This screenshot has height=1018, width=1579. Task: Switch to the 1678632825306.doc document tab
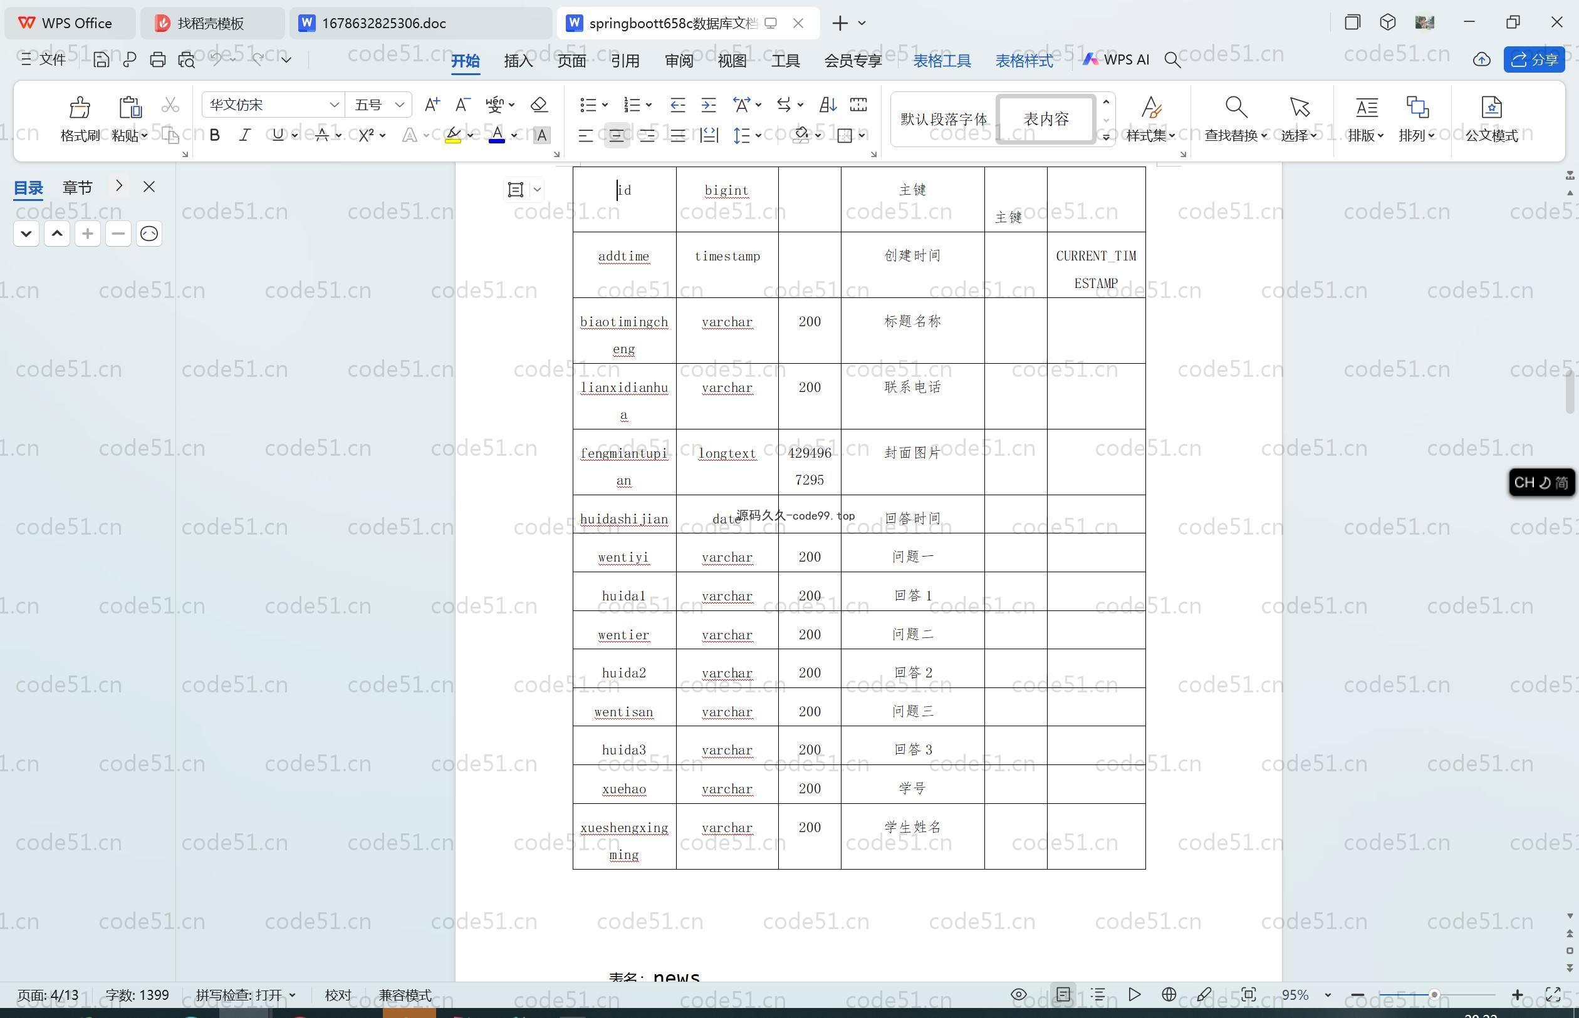[x=420, y=23]
